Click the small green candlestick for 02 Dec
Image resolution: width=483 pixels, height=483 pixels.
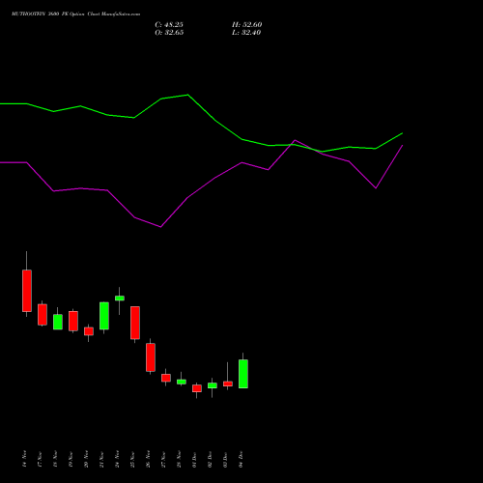tap(213, 385)
